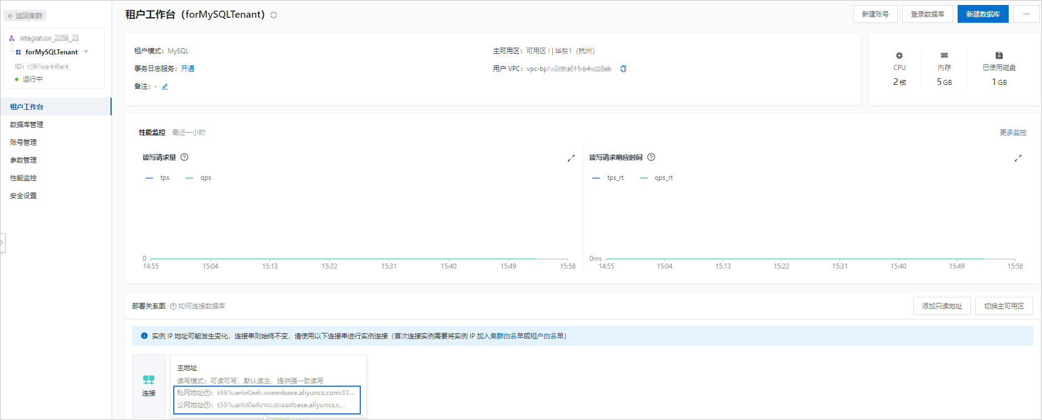Click the 集群白名单或租户白名单 link
Screen dimensions: 1042x420
tap(527, 336)
